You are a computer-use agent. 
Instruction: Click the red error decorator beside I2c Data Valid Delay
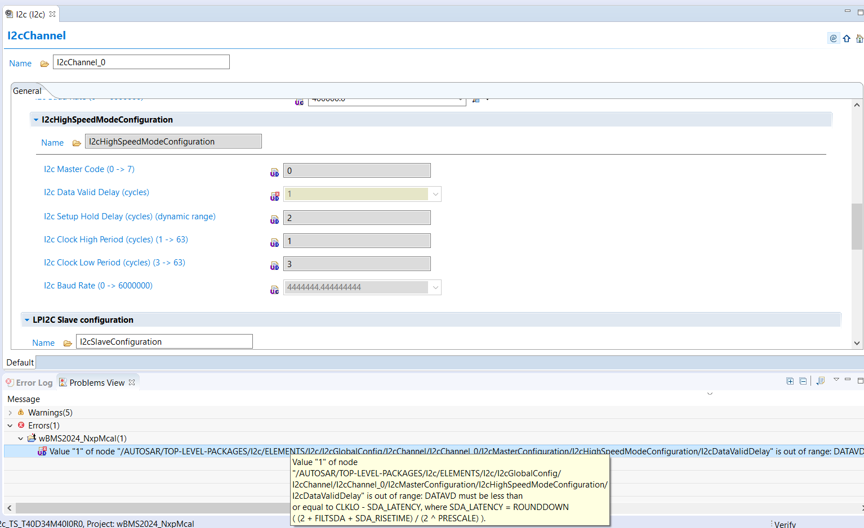click(x=274, y=195)
